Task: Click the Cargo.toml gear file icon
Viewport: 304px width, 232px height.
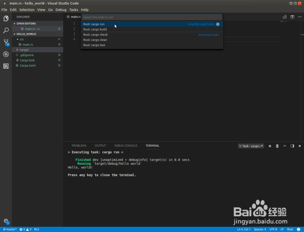Action: pos(17,66)
